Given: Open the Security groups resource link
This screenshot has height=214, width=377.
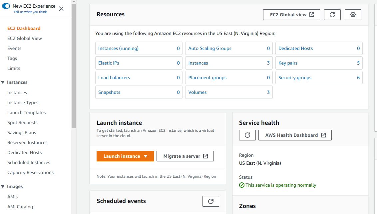Looking at the screenshot, I should coord(295,78).
